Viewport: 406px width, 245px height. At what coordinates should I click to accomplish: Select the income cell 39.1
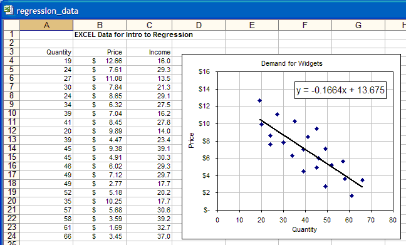tap(149, 149)
